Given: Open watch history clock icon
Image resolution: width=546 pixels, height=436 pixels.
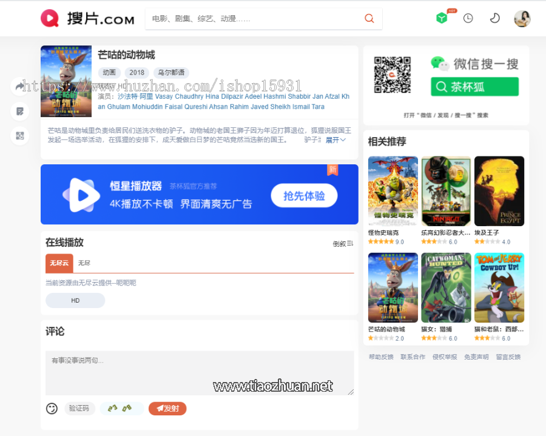Looking at the screenshot, I should (468, 18).
